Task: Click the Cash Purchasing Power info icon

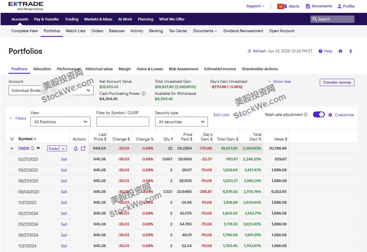Action: tap(144, 93)
